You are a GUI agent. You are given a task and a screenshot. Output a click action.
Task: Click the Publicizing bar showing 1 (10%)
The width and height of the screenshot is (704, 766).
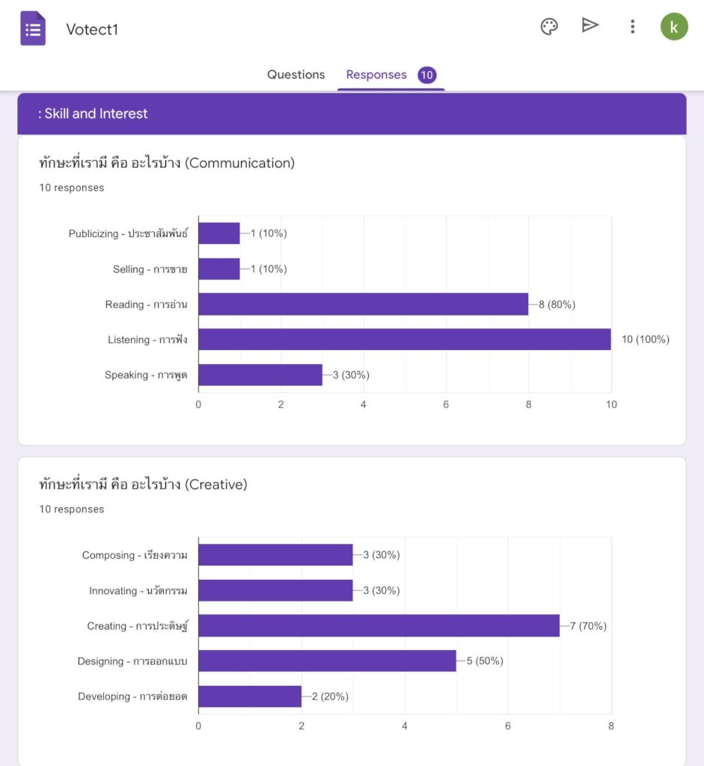tap(219, 233)
